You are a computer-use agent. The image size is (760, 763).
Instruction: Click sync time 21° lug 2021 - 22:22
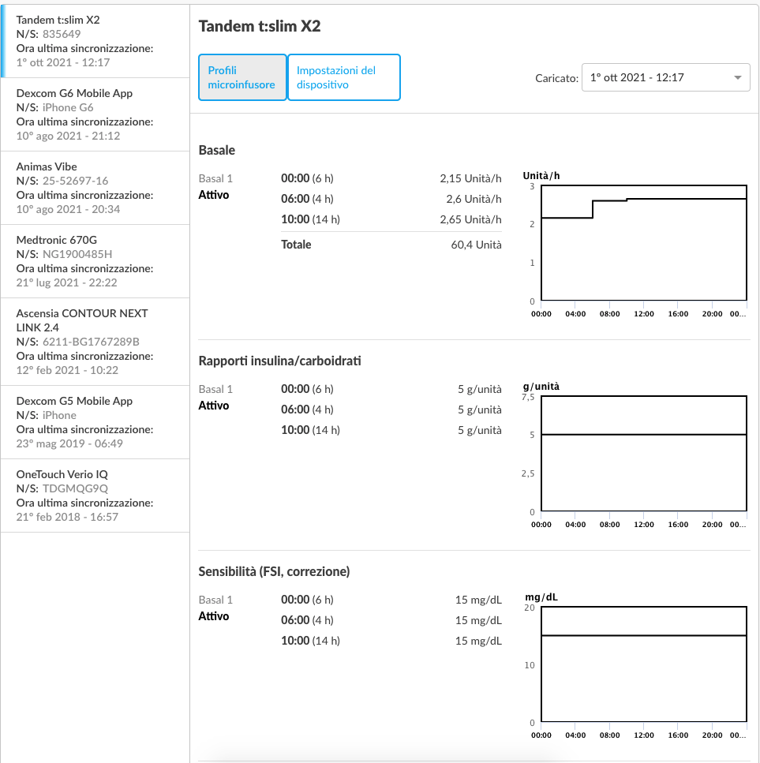click(x=66, y=282)
